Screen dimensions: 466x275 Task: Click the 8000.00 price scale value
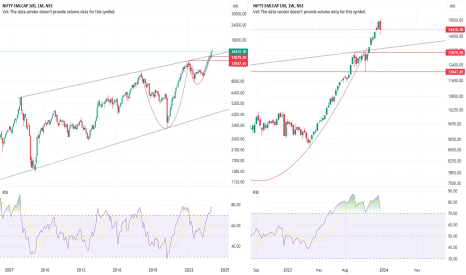point(238,81)
